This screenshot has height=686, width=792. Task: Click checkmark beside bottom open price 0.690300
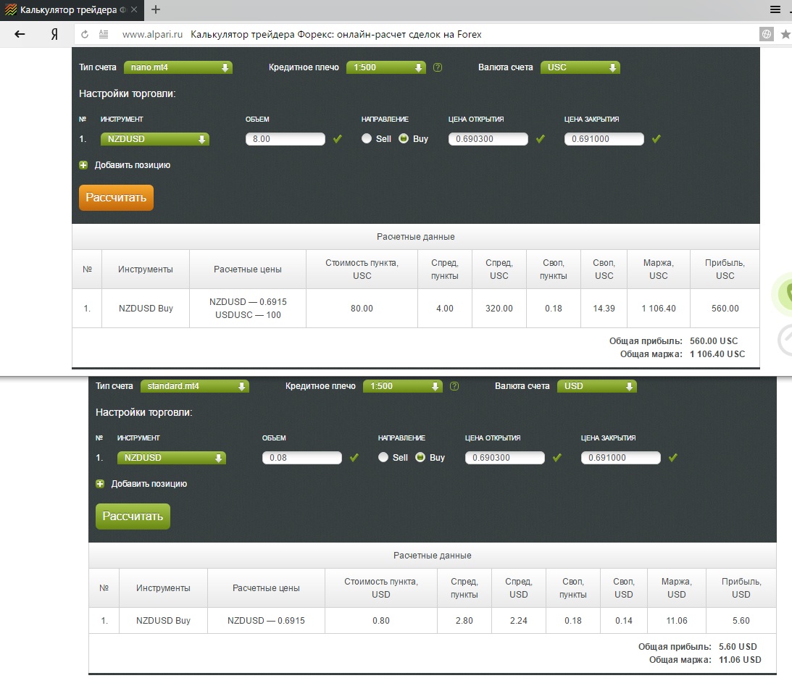coord(557,457)
